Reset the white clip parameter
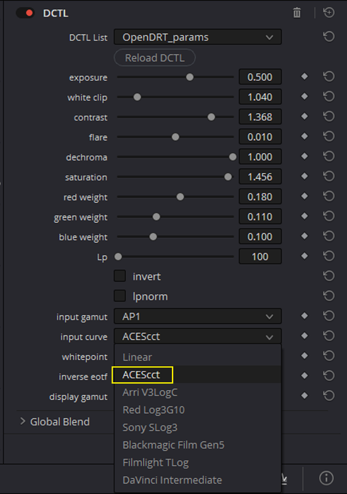Viewport: 347px width, 494px height. [x=329, y=96]
